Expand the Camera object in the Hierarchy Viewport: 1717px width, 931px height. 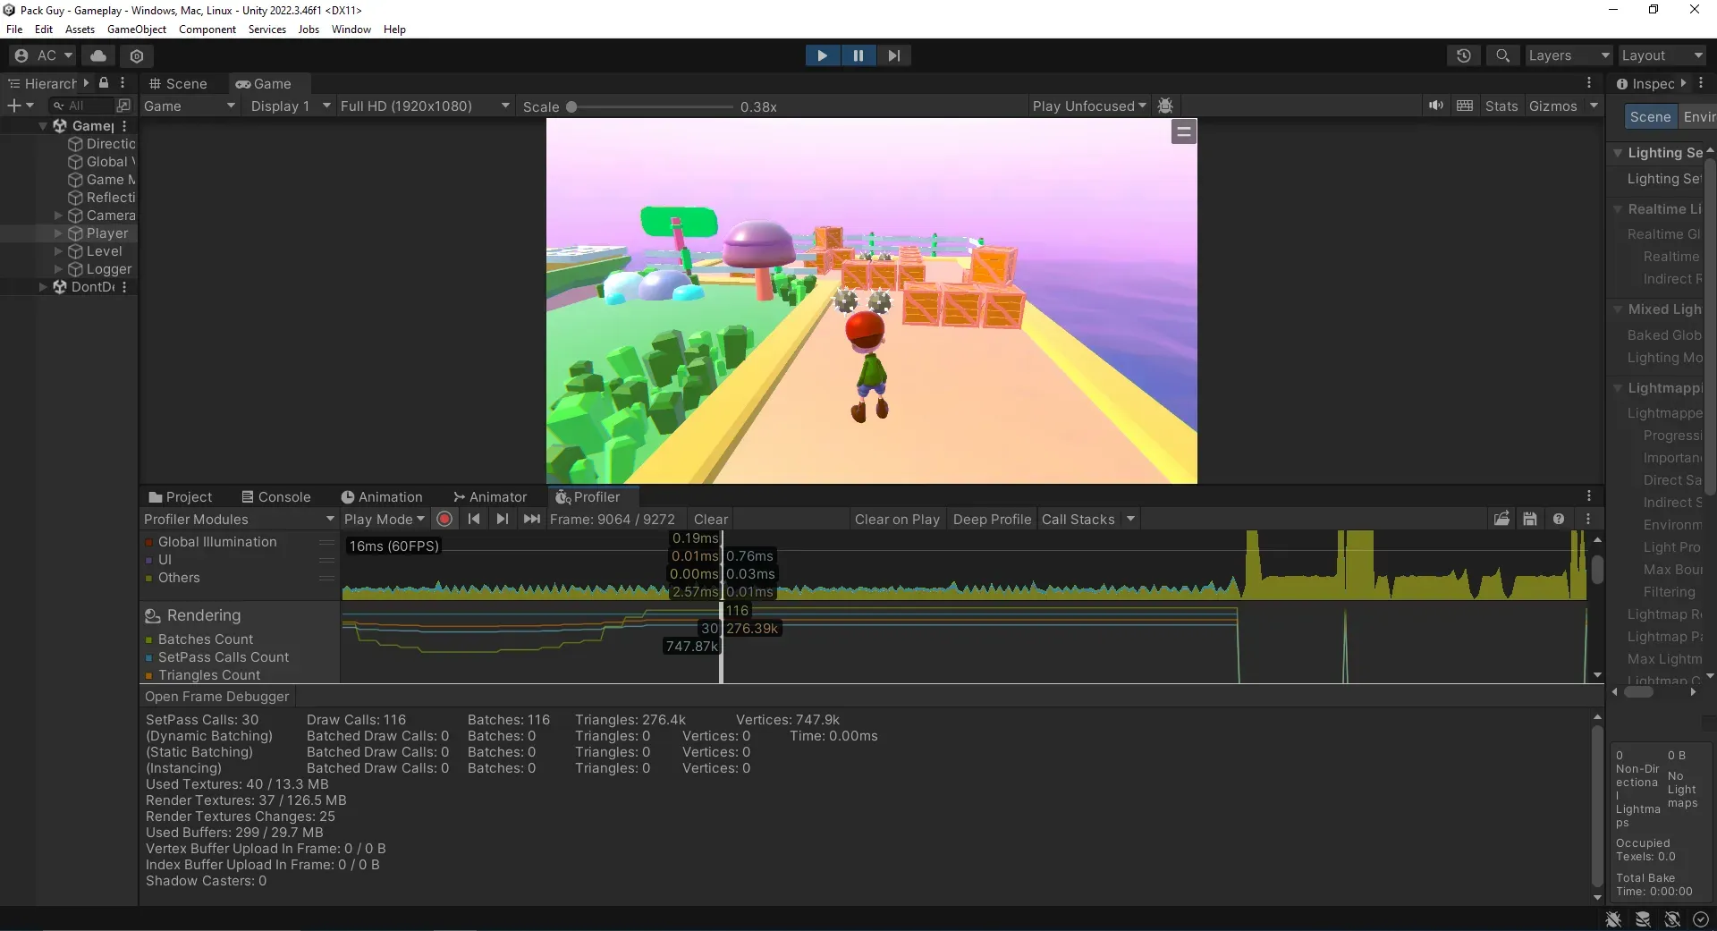click(59, 216)
